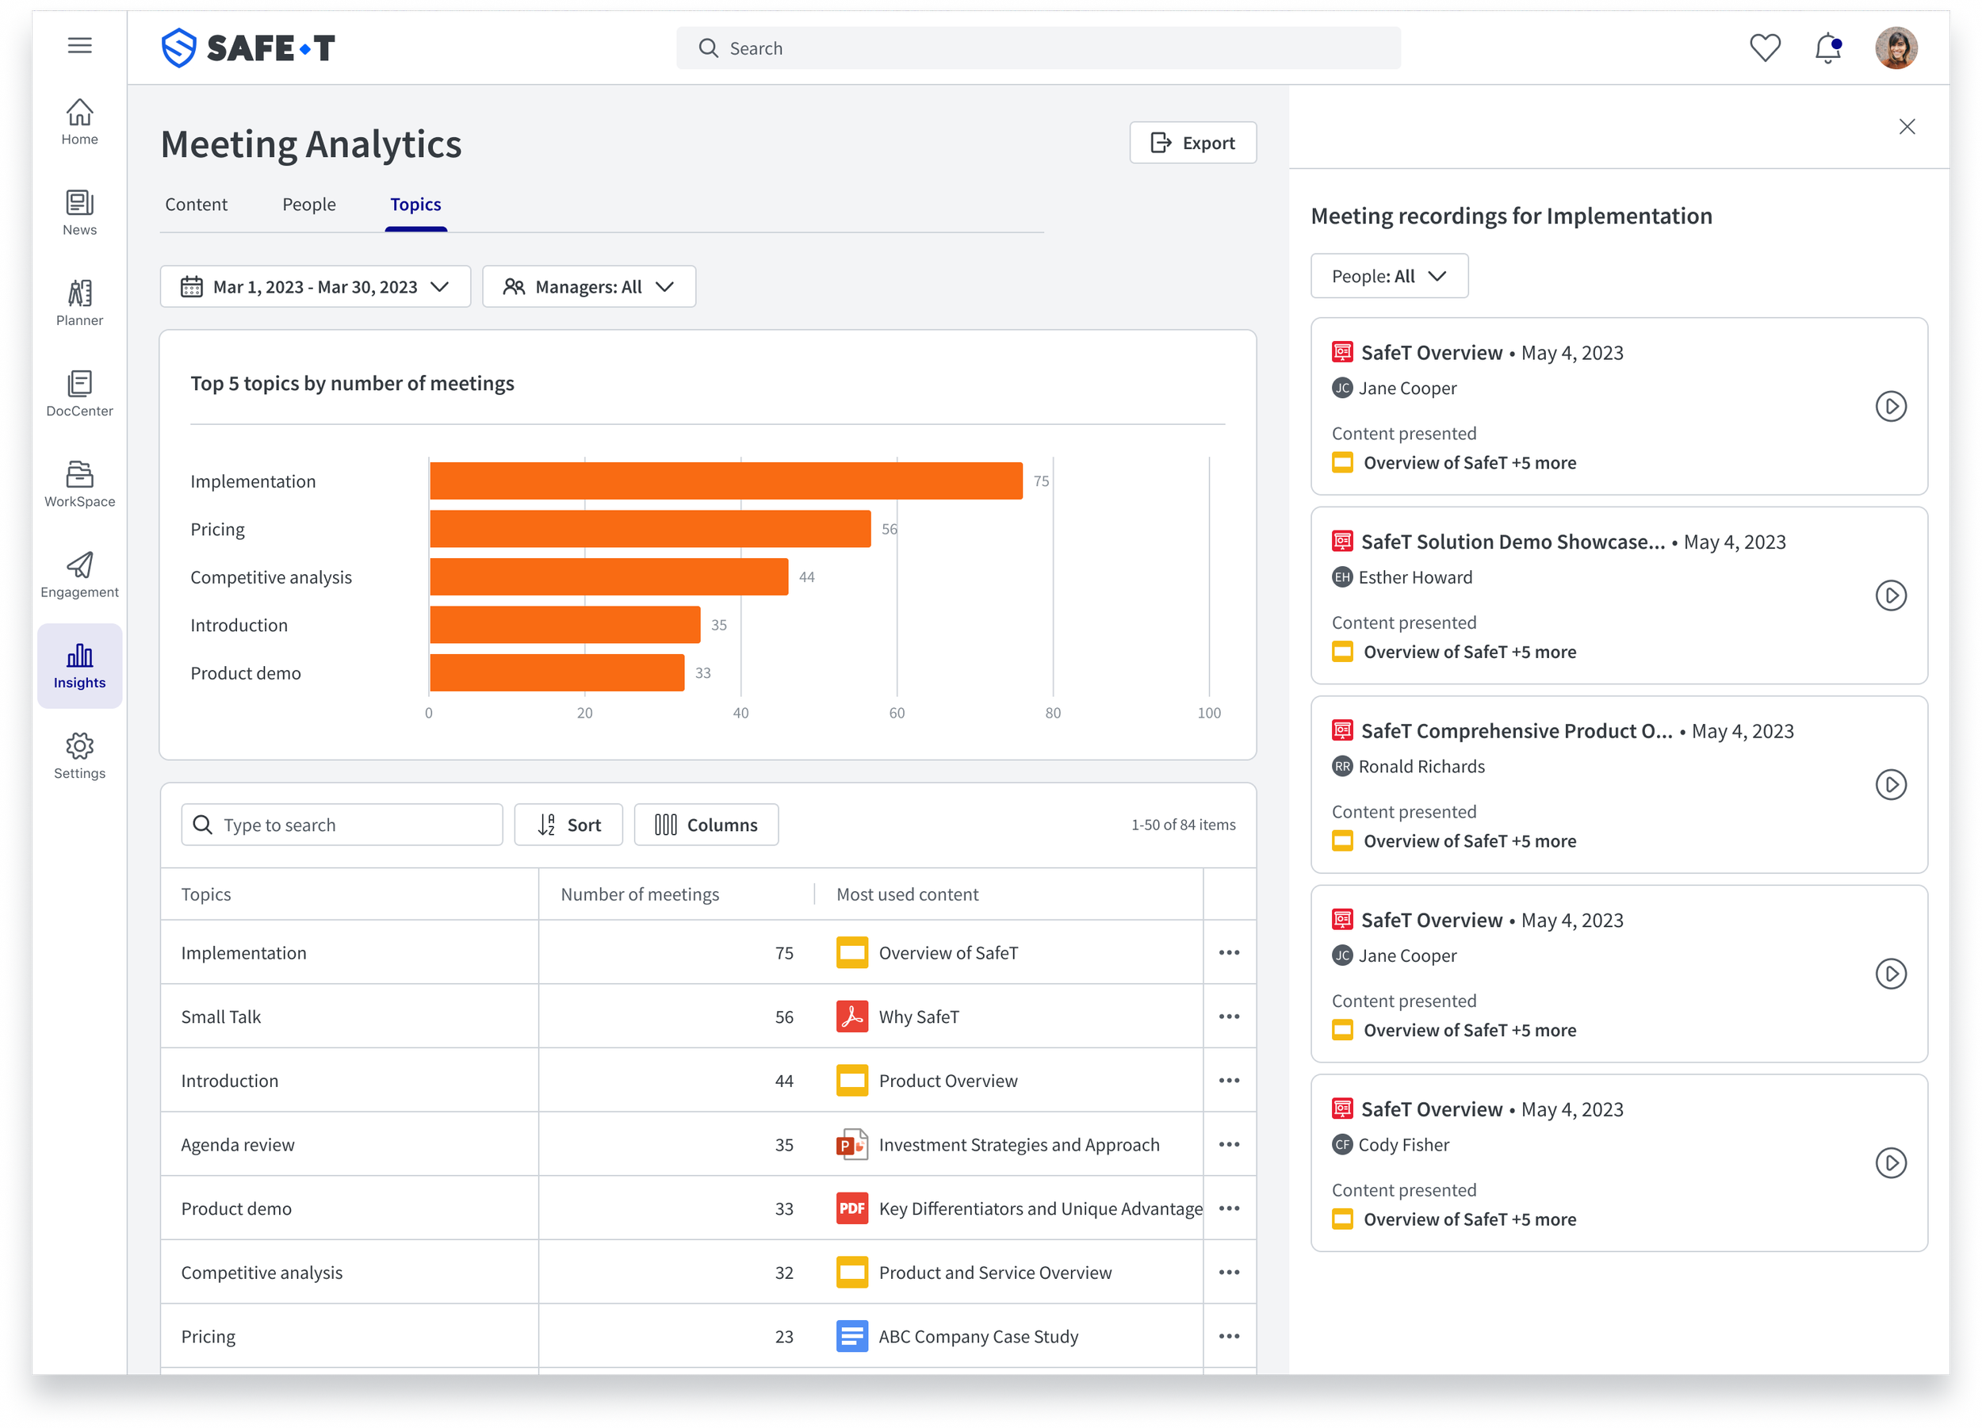
Task: Play Cody Fisher's SafeT Overview recording
Action: point(1890,1162)
